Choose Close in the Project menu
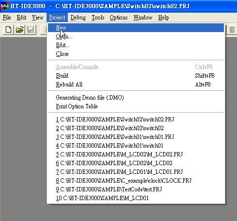 click(136, 54)
